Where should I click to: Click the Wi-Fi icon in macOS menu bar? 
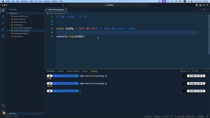(180, 1)
